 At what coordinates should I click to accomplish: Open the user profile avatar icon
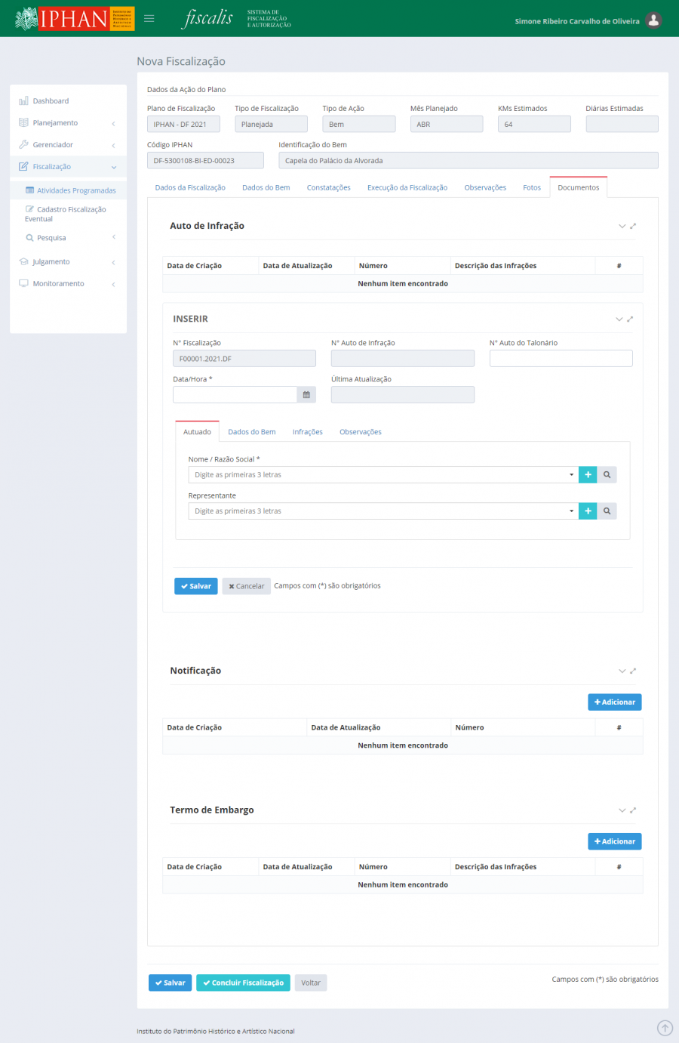pyautogui.click(x=653, y=20)
